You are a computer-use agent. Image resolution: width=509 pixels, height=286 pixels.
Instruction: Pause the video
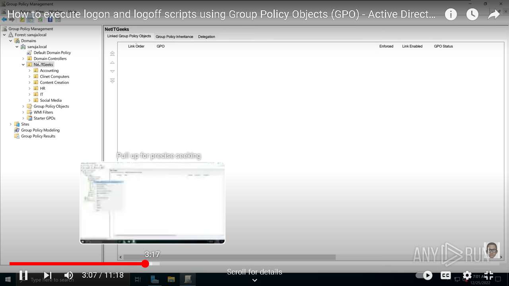pos(23,275)
